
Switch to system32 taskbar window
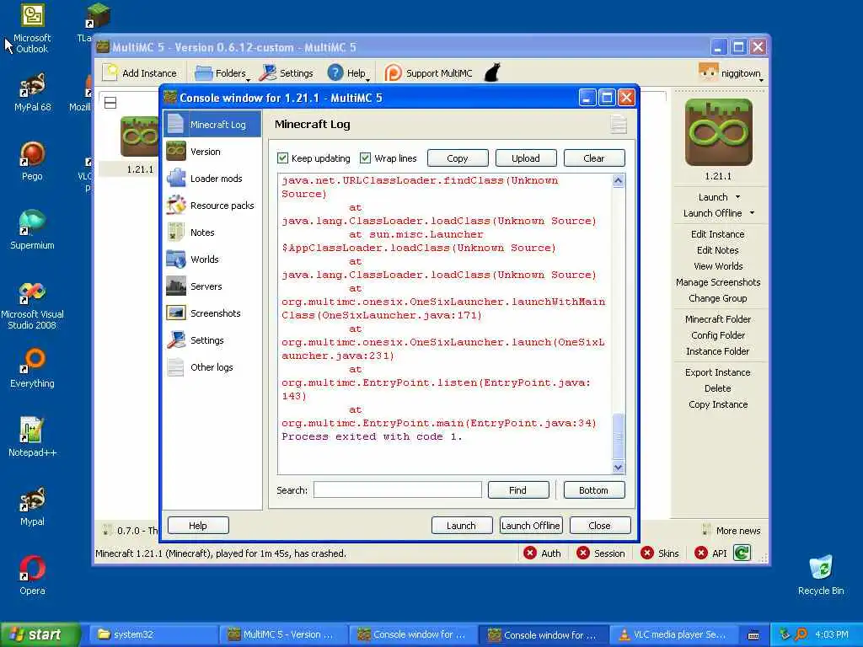click(x=153, y=634)
